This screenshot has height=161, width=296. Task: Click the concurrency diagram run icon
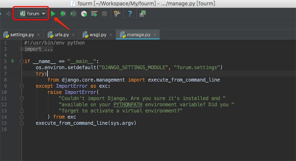(94, 14)
